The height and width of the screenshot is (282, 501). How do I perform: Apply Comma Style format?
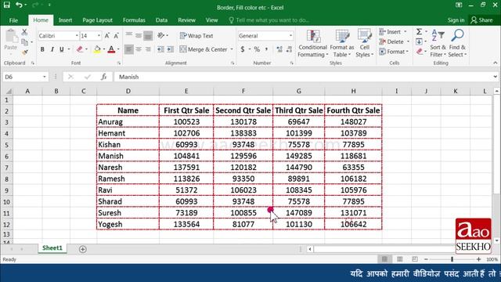(x=266, y=49)
